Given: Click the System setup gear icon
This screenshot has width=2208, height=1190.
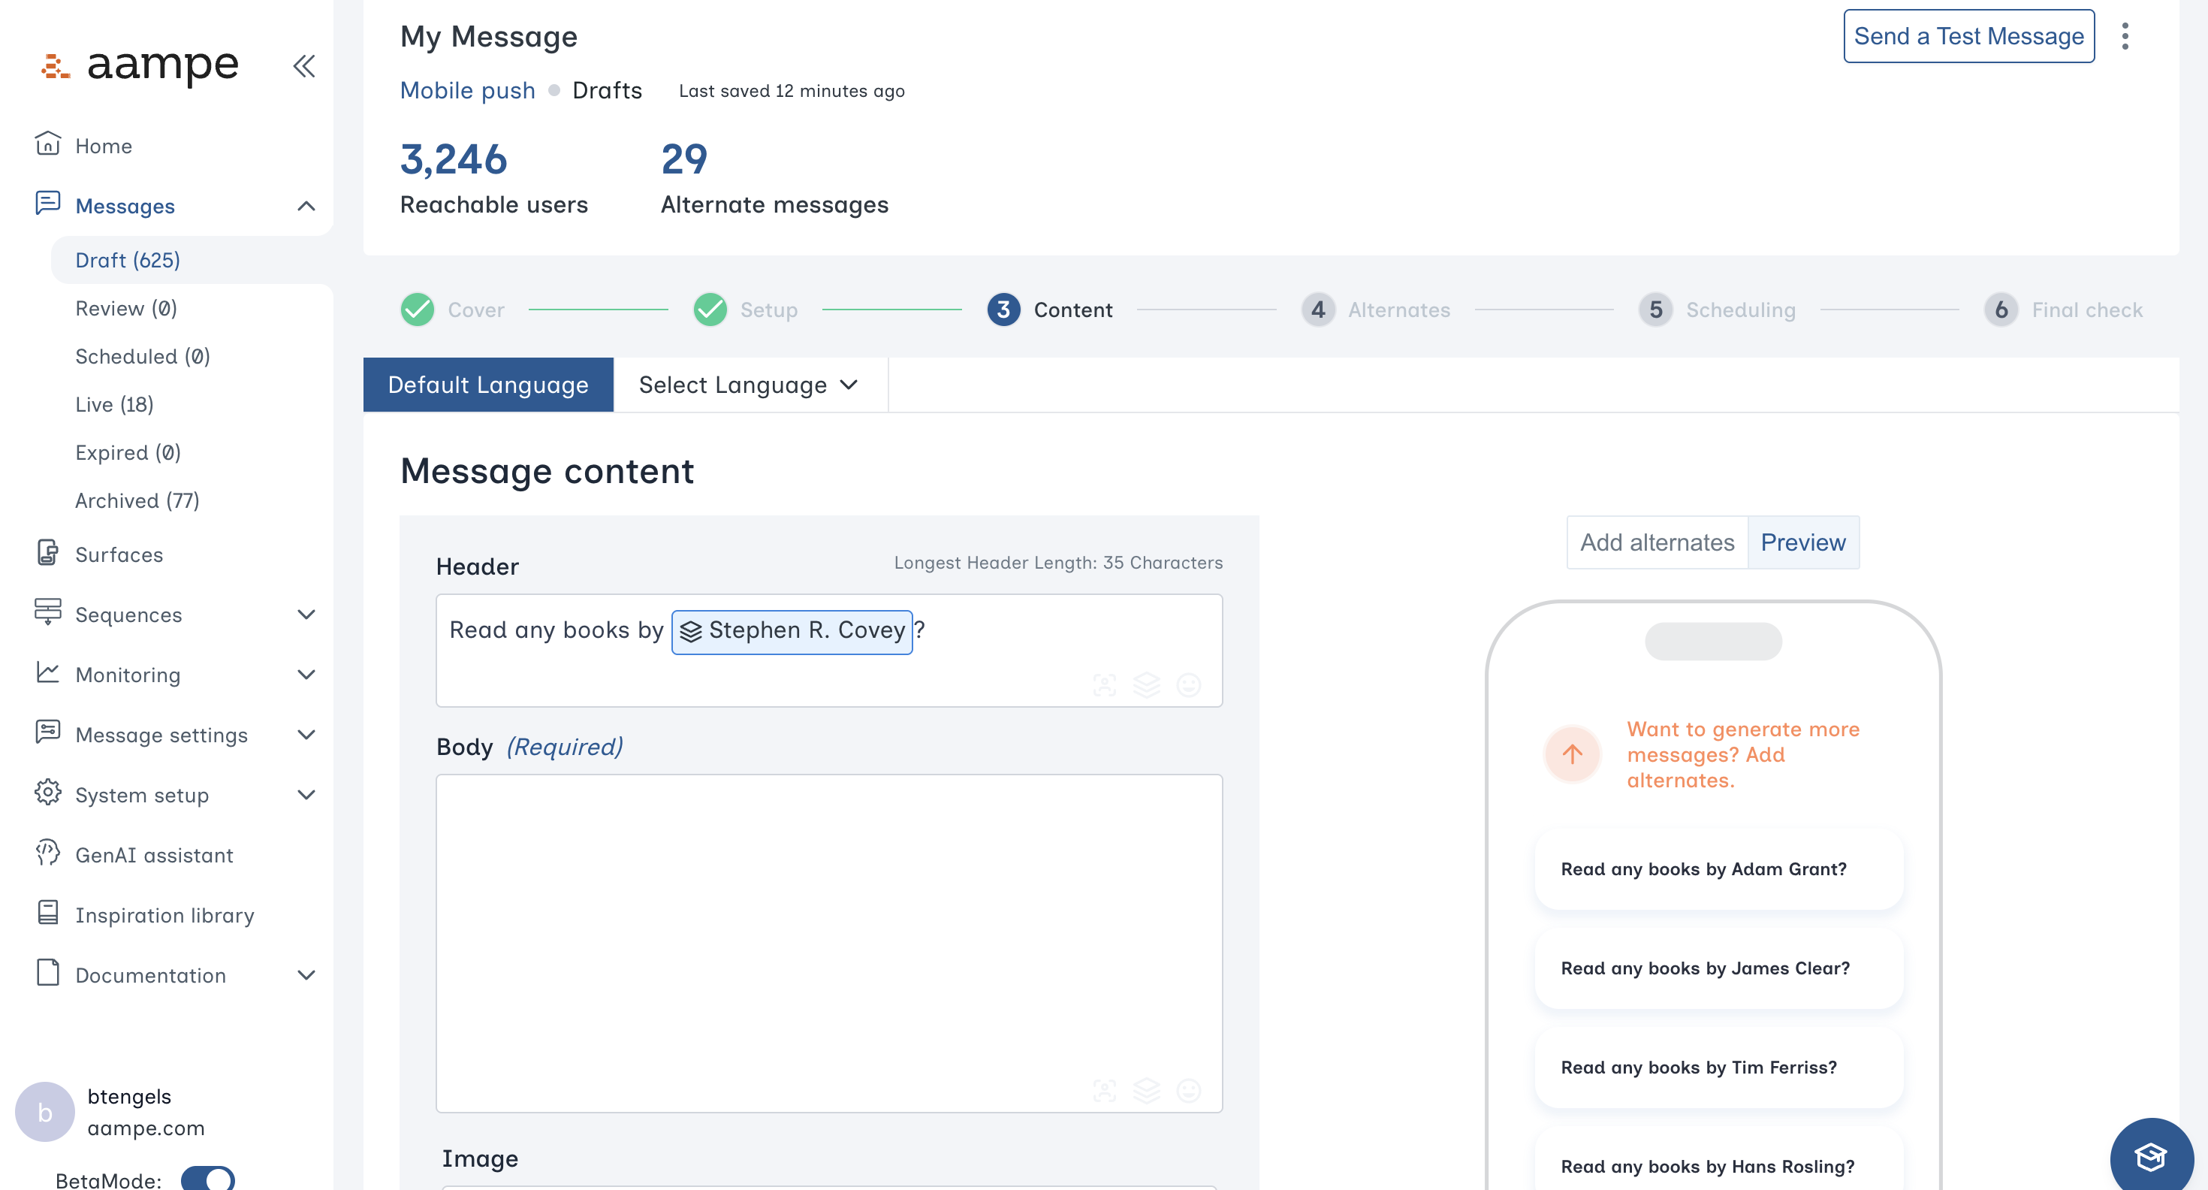Looking at the screenshot, I should [48, 793].
